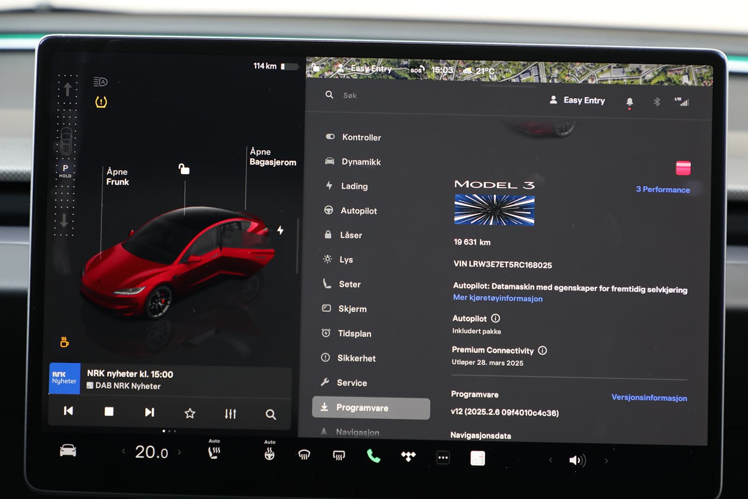Tap the 3 Performance badge
The height and width of the screenshot is (499, 748).
(663, 189)
